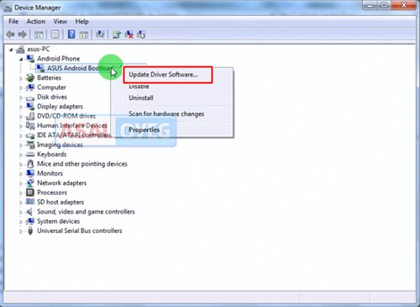Close the Device Manager window
This screenshot has height=307, width=420.
[x=404, y=5]
